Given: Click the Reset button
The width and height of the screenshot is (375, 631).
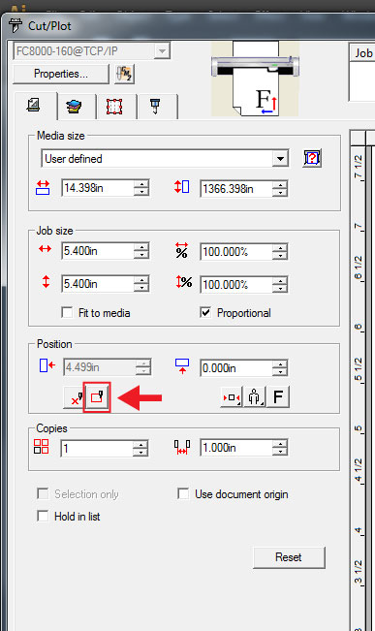Looking at the screenshot, I should coord(289,557).
